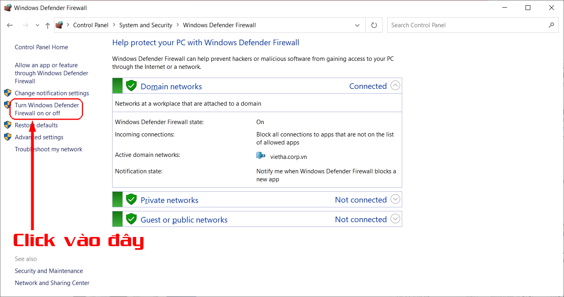Viewport: 564px width, 297px height.
Task: Click Windows Defender Firewall state label
Action: [x=159, y=122]
